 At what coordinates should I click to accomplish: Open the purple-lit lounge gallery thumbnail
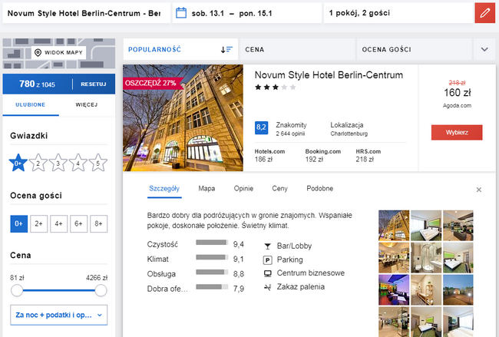point(394,290)
